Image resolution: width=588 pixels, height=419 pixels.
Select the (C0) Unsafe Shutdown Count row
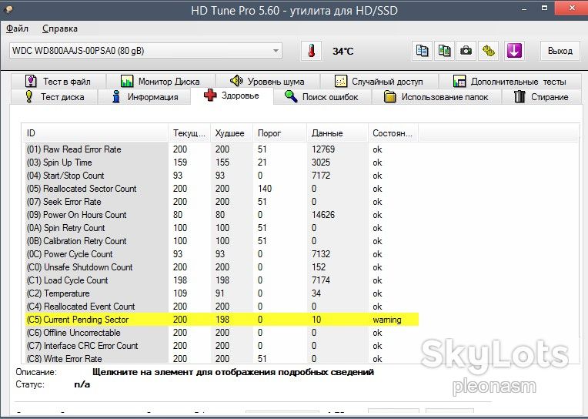222,267
